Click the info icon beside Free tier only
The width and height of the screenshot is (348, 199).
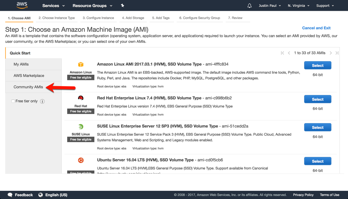pos(42,101)
